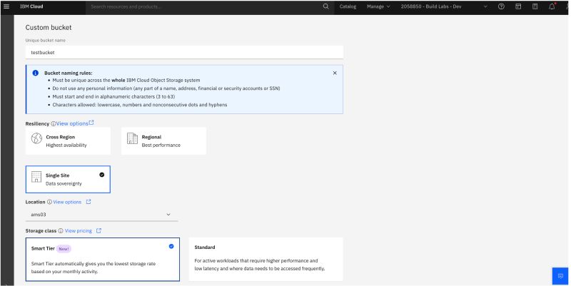Click the New! badge on Smart Tier
The width and height of the screenshot is (571, 286).
[64, 249]
